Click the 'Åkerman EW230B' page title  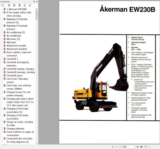click(127, 9)
